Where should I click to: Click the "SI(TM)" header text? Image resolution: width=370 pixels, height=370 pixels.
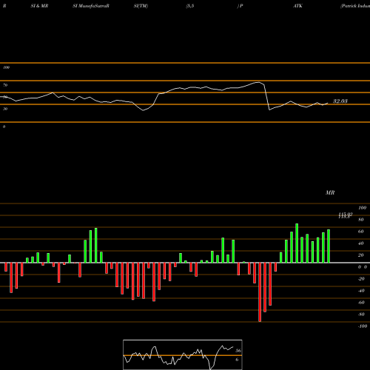(141, 6)
